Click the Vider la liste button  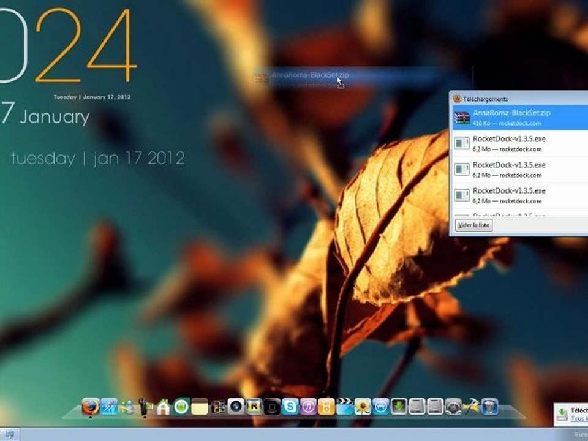tap(473, 225)
